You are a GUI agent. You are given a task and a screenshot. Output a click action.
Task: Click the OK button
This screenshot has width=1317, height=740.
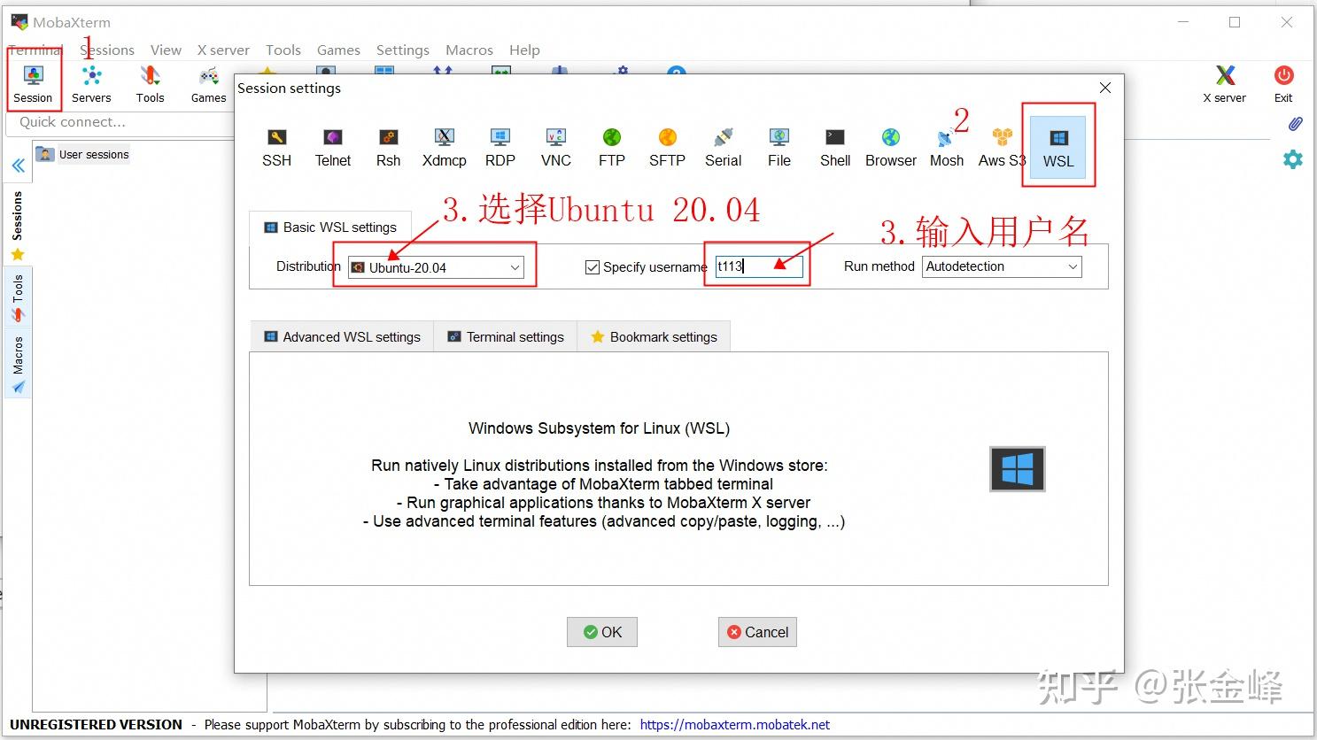[x=601, y=631]
